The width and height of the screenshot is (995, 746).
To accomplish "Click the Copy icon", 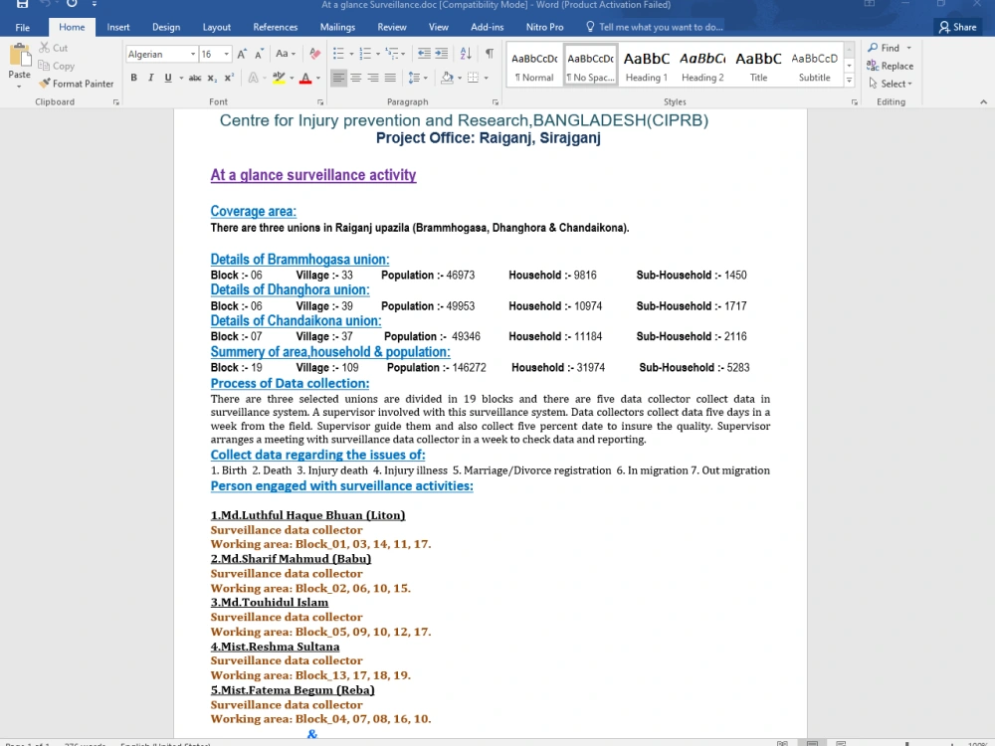I will click(44, 66).
